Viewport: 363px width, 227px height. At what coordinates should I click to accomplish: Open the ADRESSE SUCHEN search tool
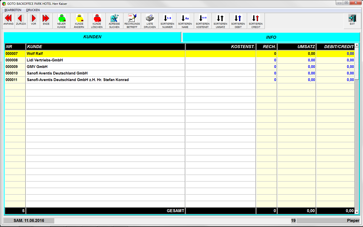point(114,21)
